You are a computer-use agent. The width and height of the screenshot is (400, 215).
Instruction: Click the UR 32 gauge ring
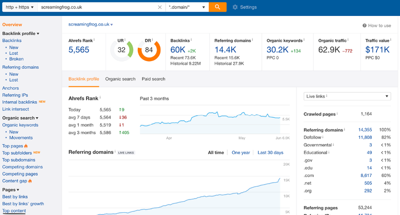(x=122, y=50)
